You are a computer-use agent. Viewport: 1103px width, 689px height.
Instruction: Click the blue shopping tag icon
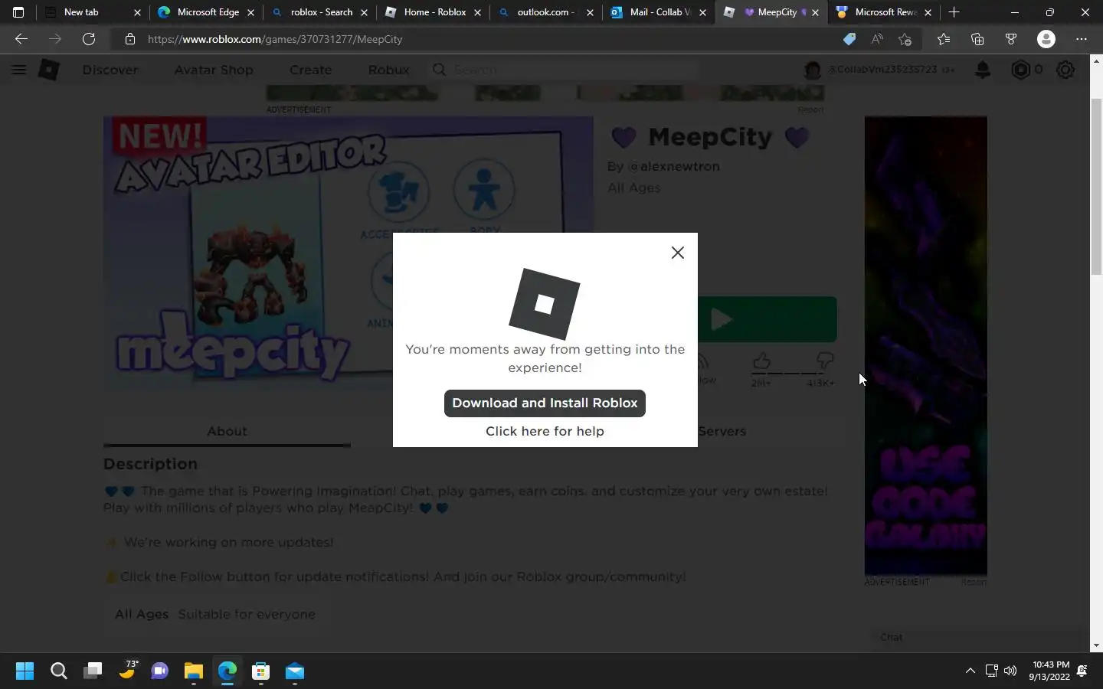[x=849, y=39]
